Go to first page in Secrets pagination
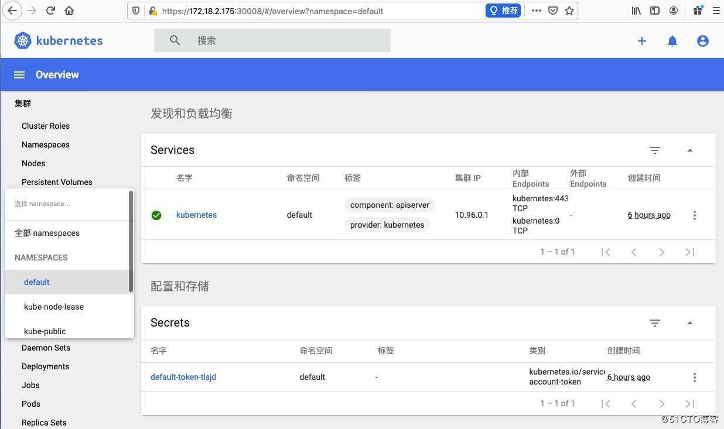The image size is (724, 429). (x=606, y=404)
